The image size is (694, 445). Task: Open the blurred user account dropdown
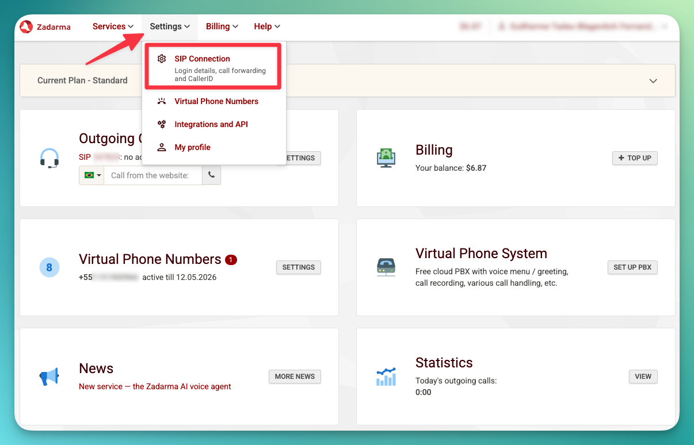(x=583, y=26)
